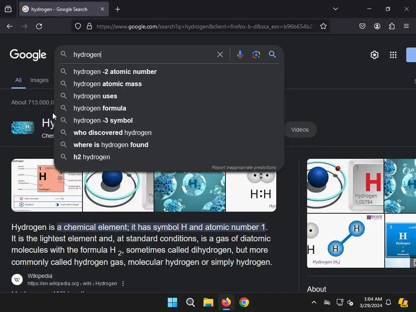
Task: Open the H:H Lewis structure image
Action: [251, 192]
